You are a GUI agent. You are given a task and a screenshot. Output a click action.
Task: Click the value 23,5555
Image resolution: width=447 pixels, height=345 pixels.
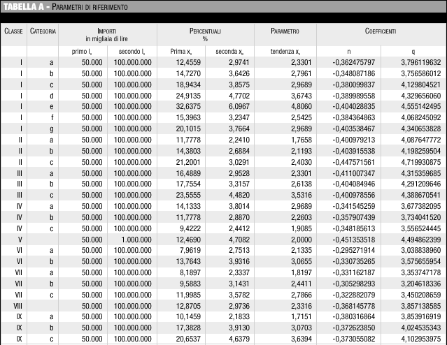pos(188,195)
